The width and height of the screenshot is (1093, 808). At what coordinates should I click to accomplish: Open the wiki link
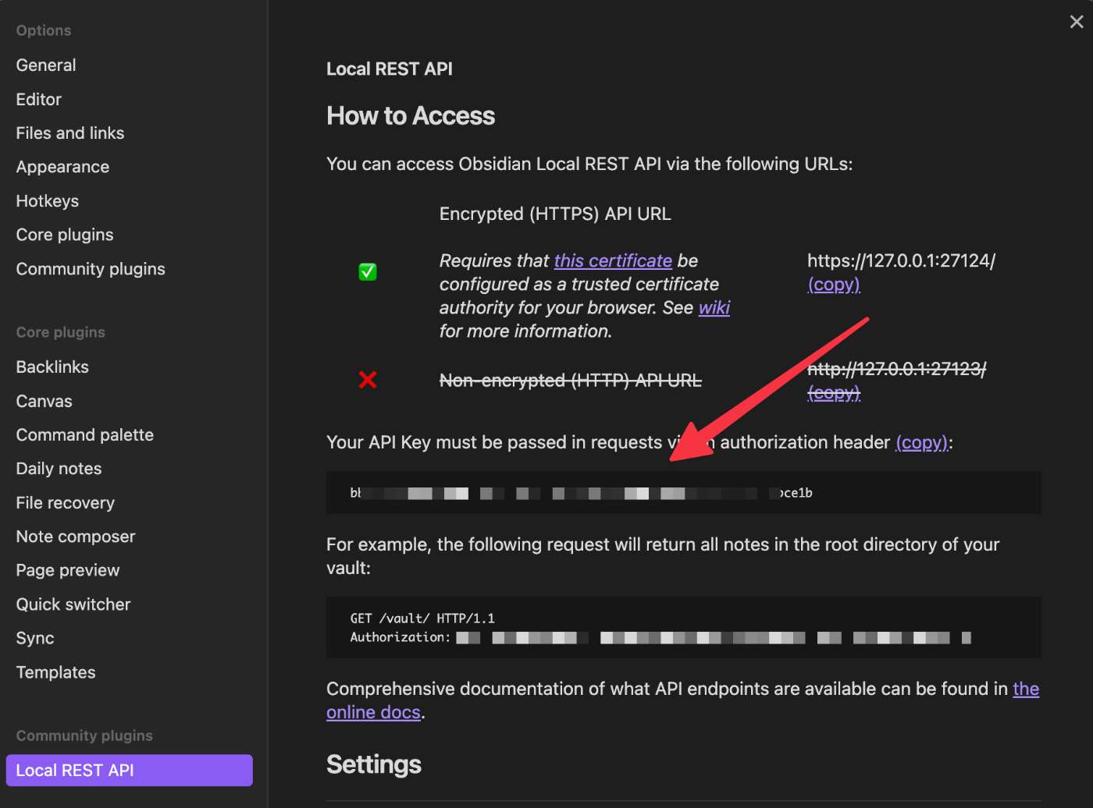pos(714,307)
